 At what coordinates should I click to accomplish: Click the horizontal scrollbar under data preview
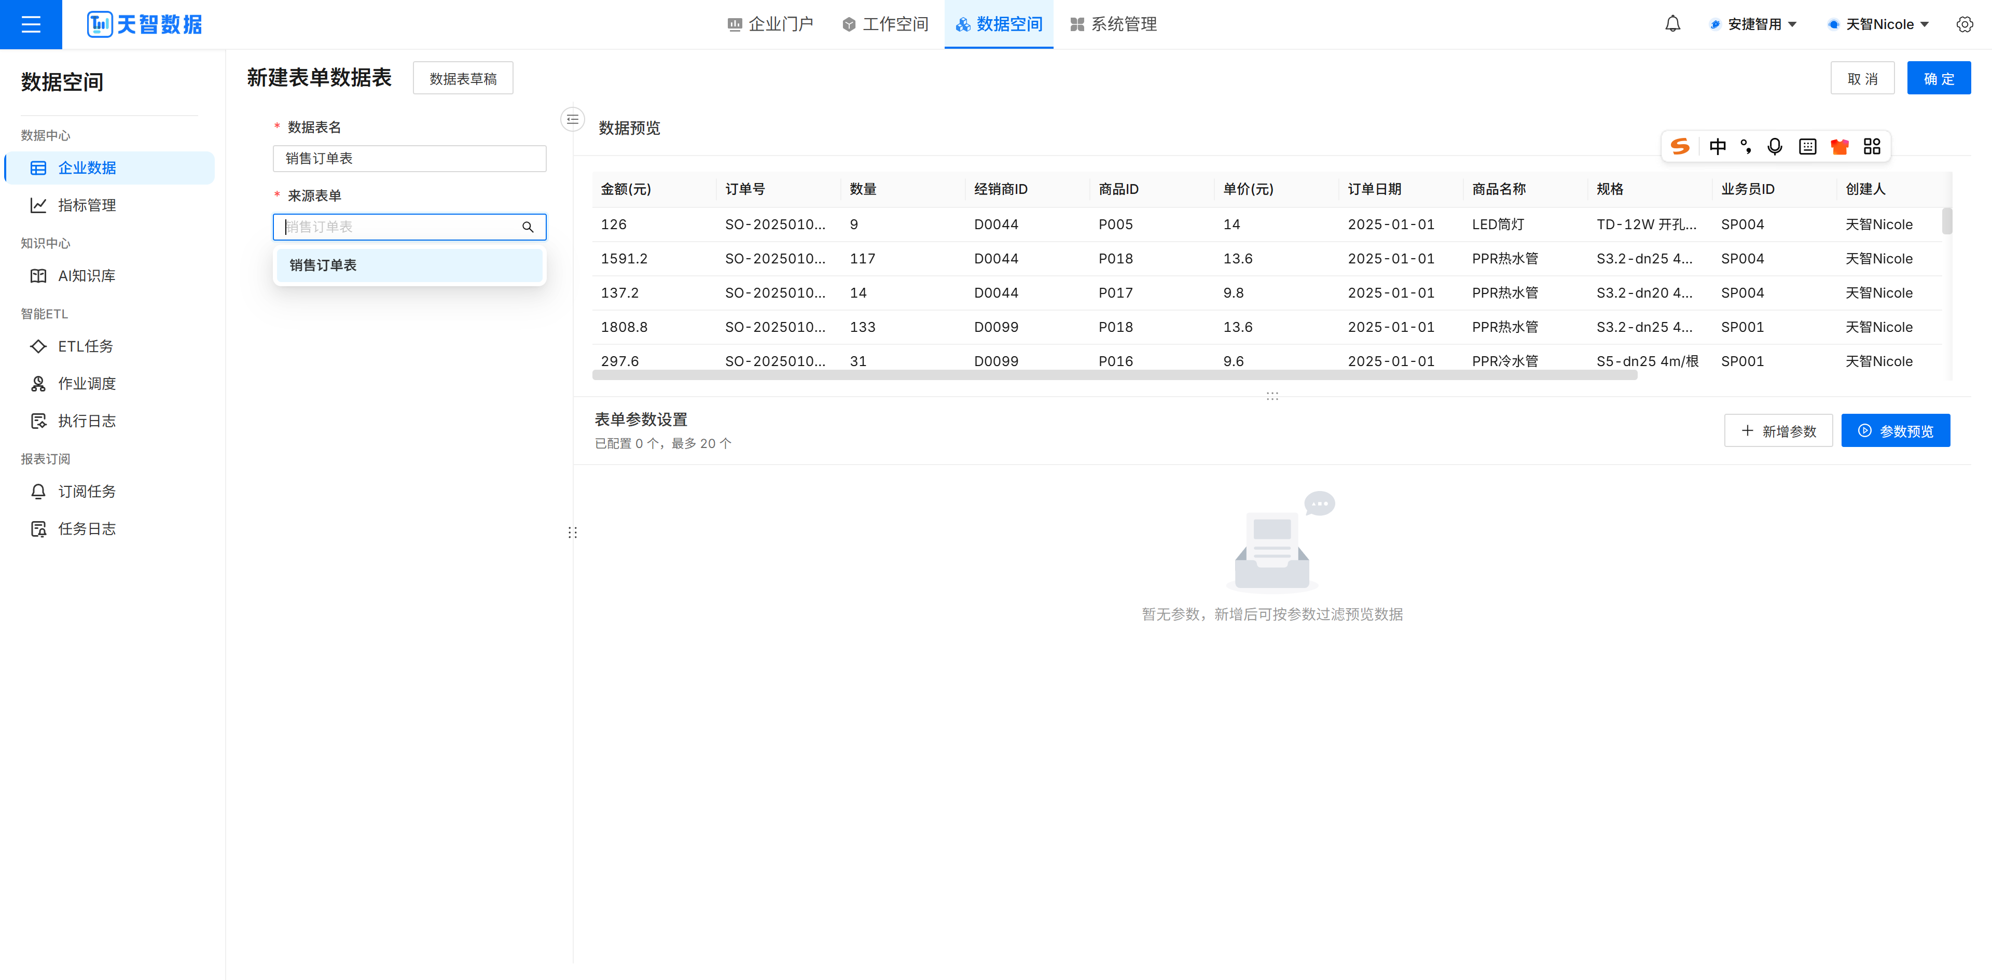pos(1114,375)
